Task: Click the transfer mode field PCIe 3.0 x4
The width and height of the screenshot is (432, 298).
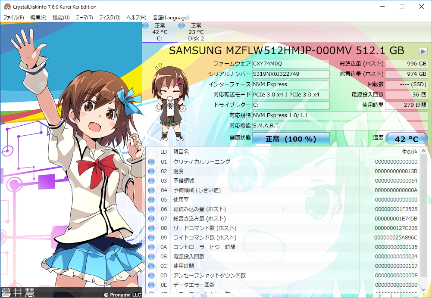Action: pyautogui.click(x=291, y=95)
